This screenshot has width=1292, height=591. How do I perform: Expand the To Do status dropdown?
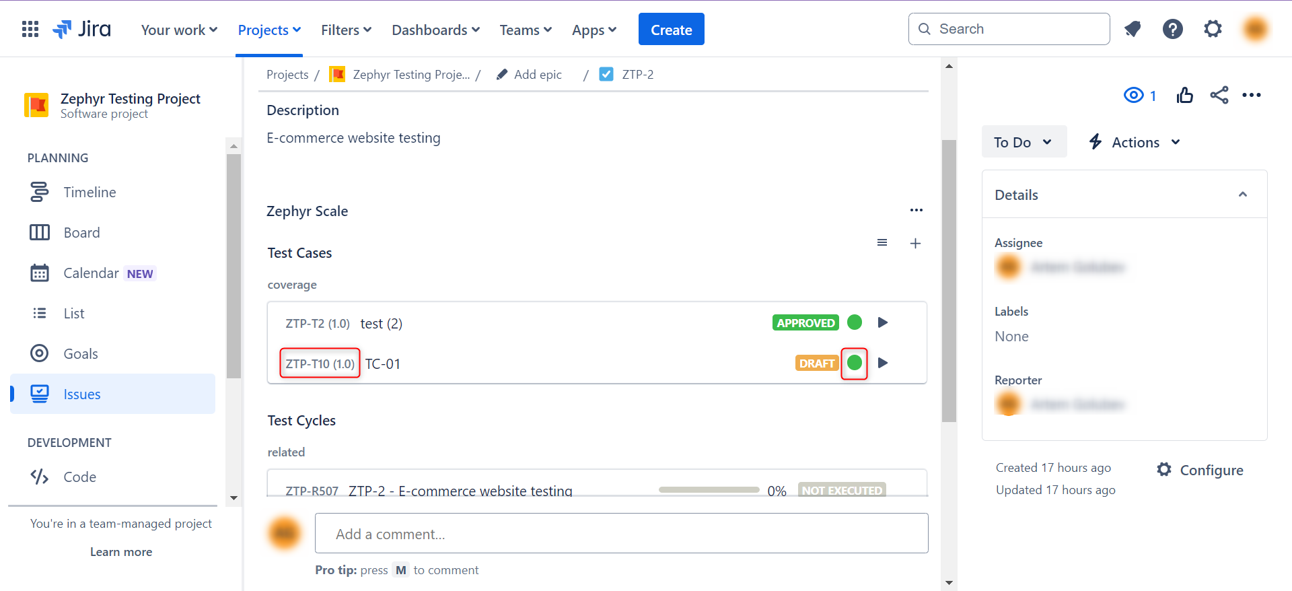(1024, 142)
